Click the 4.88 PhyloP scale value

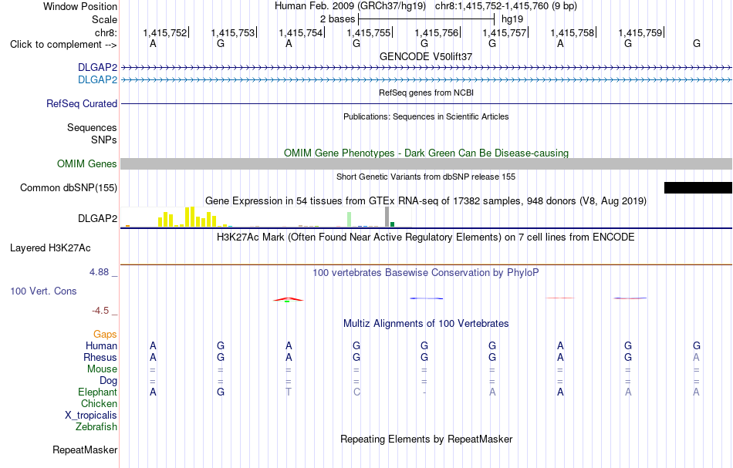pyautogui.click(x=99, y=272)
